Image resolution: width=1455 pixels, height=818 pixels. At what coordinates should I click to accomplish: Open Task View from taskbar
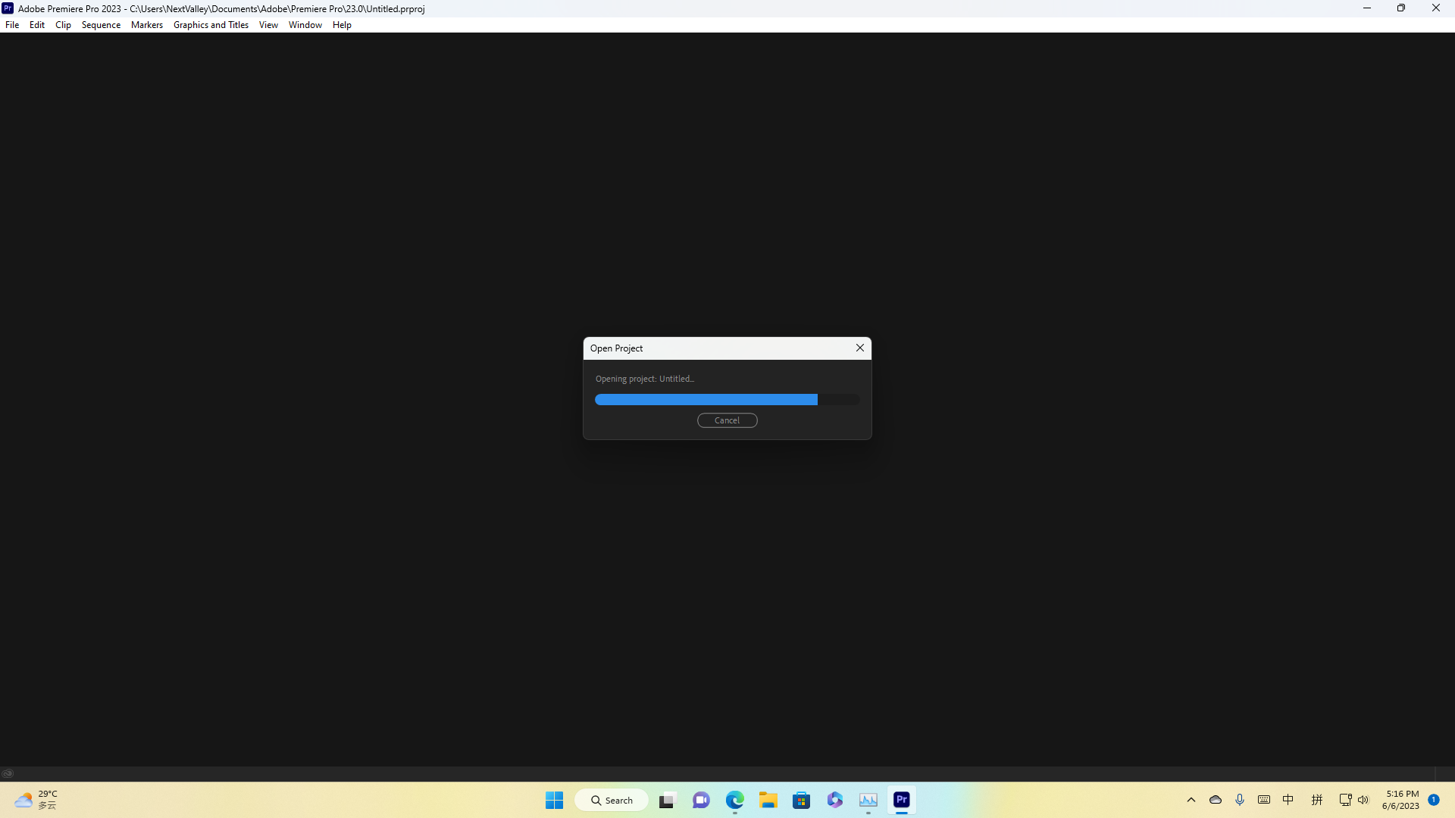tap(667, 800)
